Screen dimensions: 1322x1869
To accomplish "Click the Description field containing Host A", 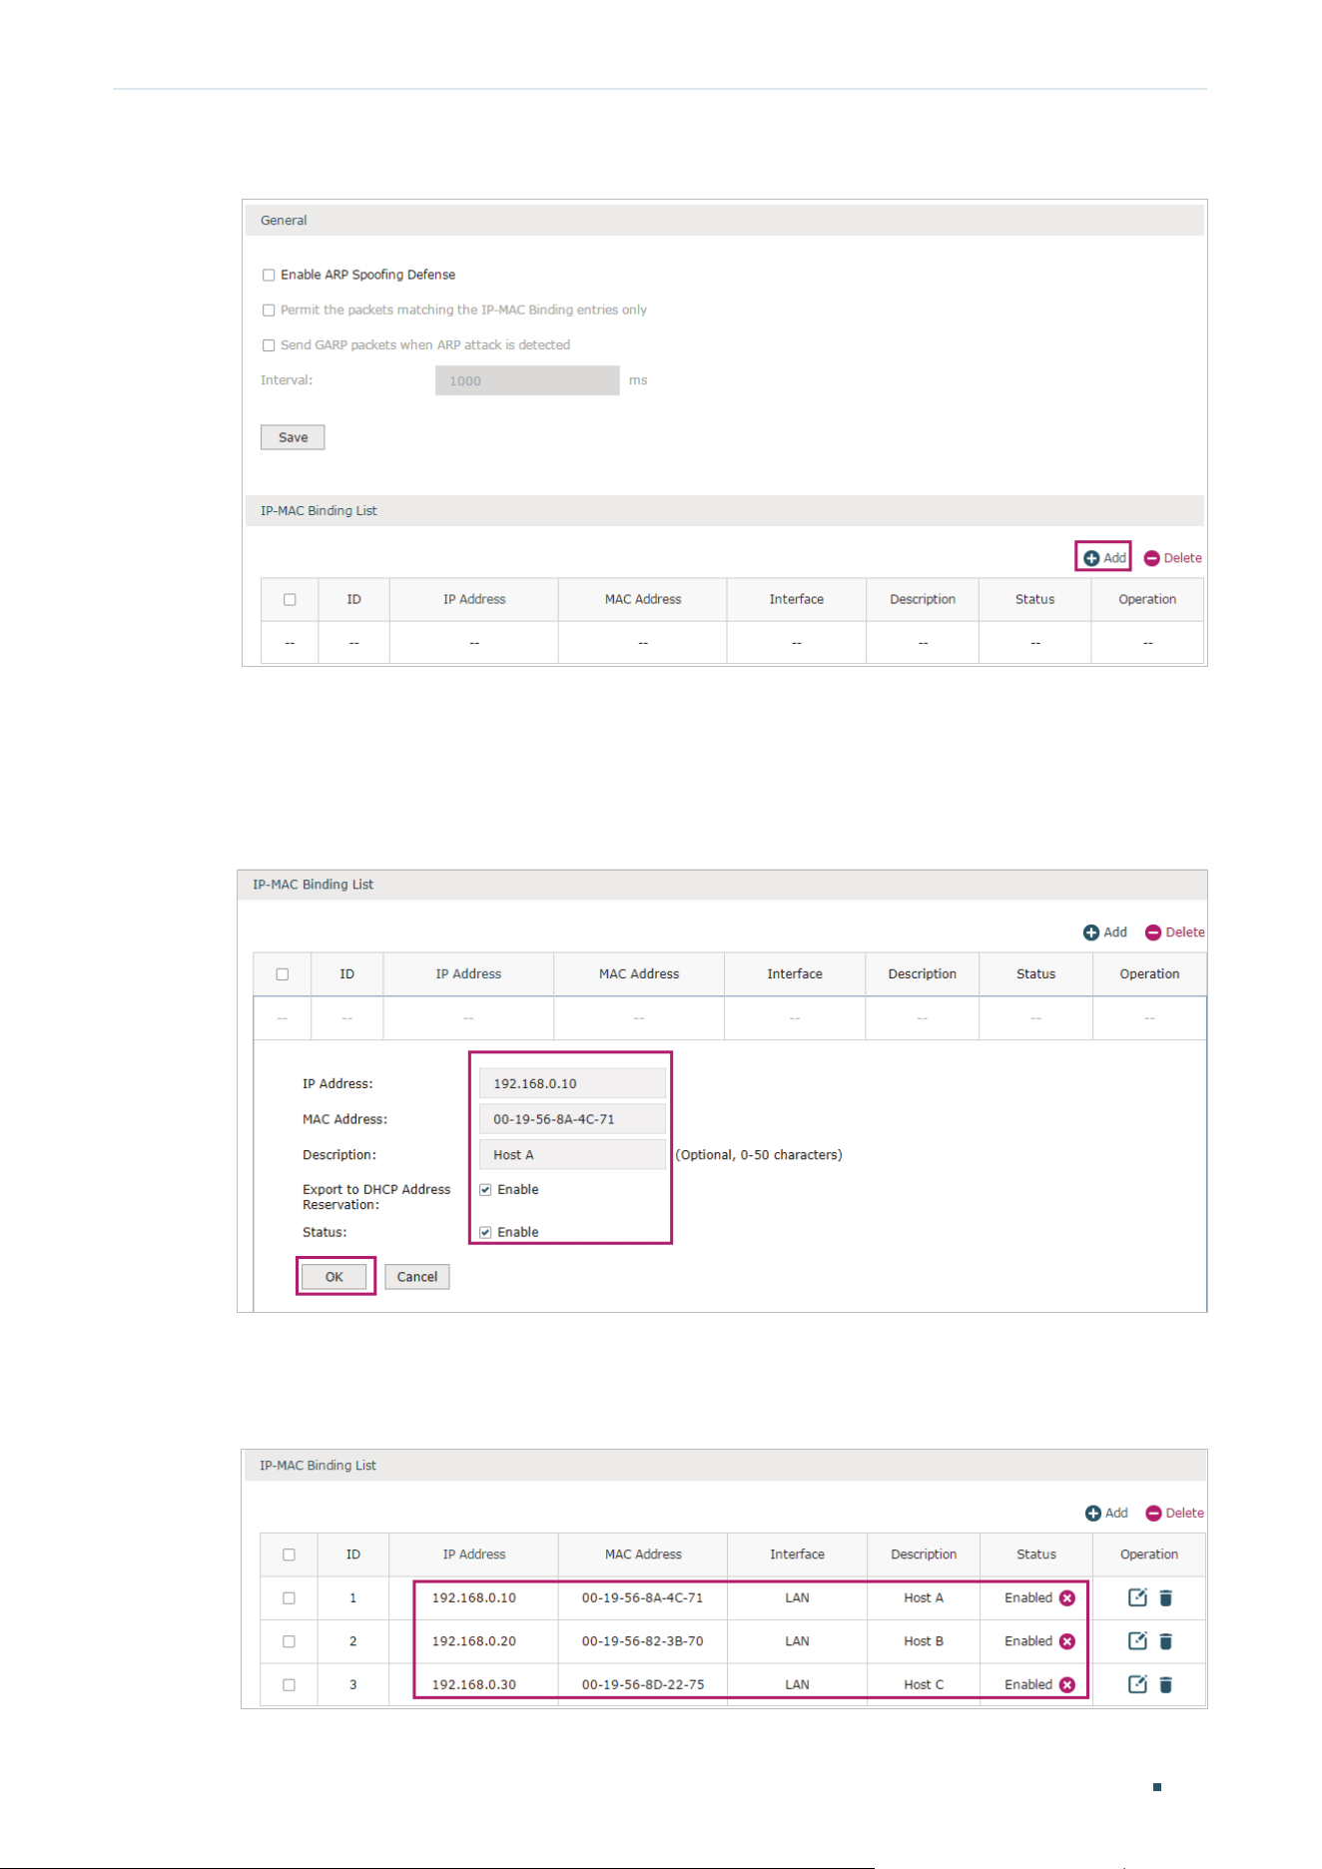I will point(572,1154).
